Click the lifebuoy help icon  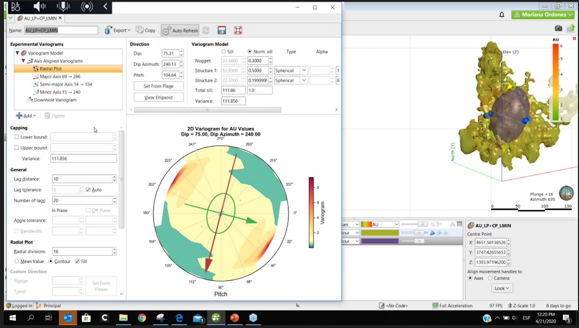coord(238,30)
